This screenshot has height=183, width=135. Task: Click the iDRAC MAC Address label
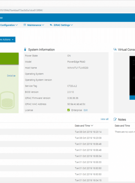35,104
